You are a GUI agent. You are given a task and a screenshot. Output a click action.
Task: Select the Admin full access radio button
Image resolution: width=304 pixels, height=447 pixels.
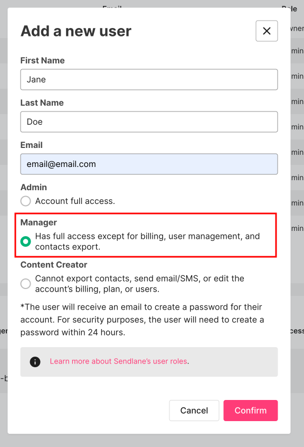(x=26, y=201)
